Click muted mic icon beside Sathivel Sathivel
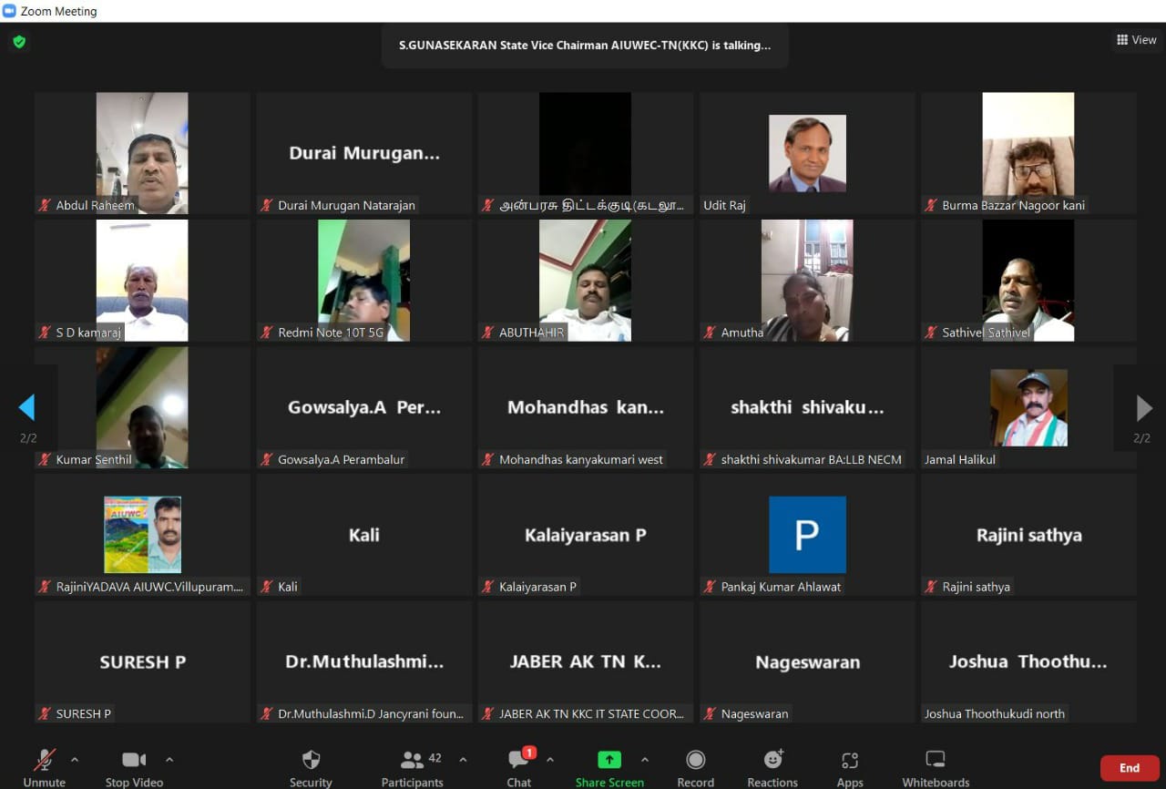Image resolution: width=1166 pixels, height=789 pixels. pyautogui.click(x=931, y=333)
